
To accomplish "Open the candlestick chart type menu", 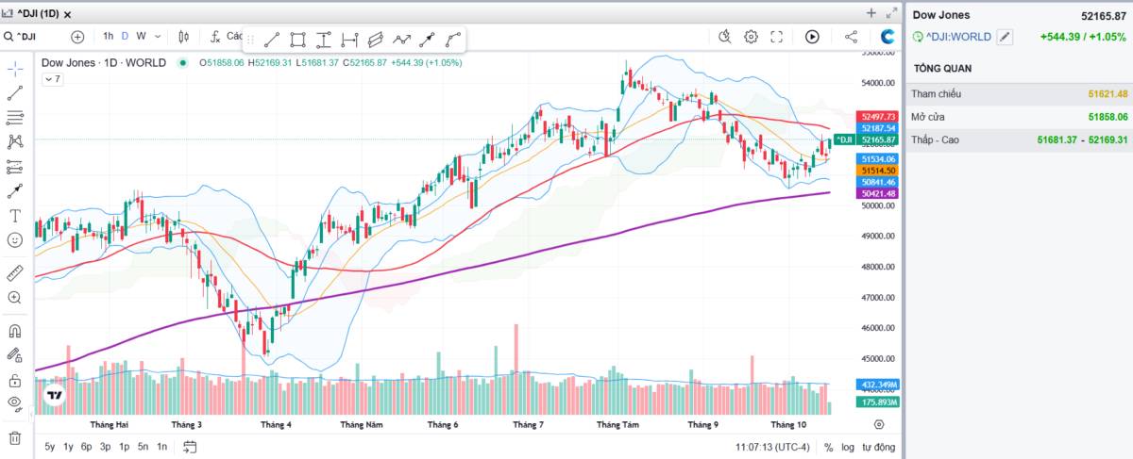I will [183, 36].
